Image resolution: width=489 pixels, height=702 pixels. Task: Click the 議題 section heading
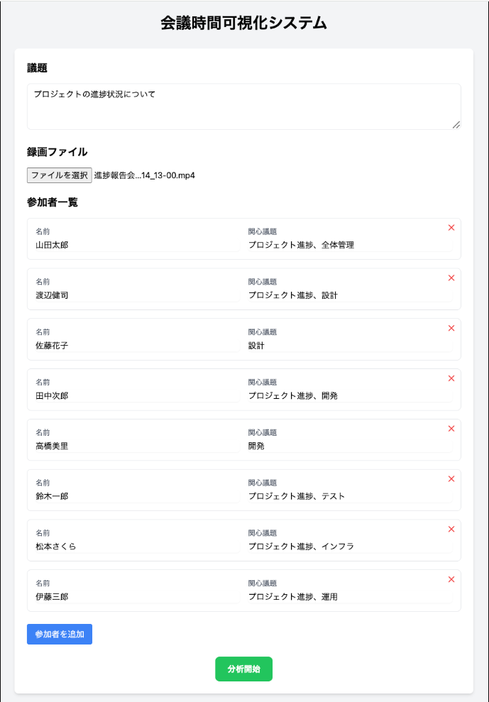click(37, 68)
